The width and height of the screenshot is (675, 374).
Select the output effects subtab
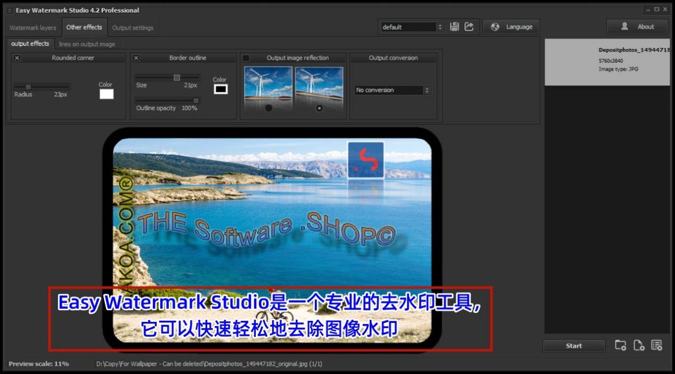[30, 44]
